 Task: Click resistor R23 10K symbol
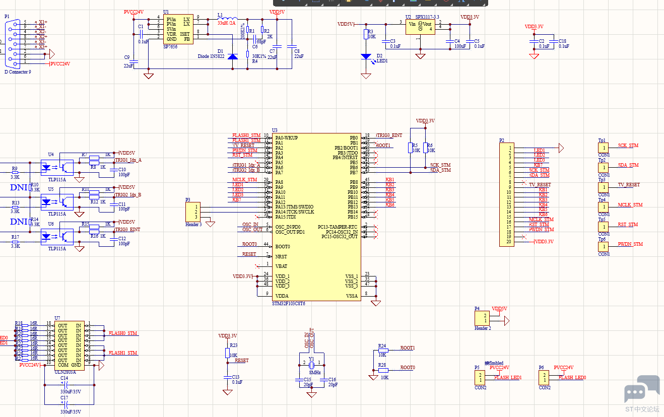227,353
